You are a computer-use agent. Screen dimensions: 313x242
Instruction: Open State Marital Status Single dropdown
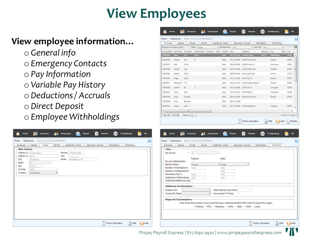point(235,165)
